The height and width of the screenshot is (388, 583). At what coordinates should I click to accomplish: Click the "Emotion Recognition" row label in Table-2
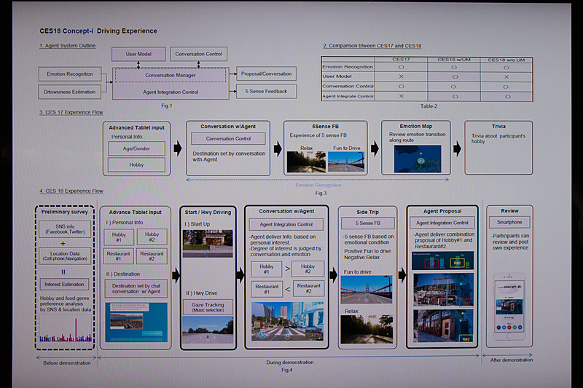coord(348,67)
